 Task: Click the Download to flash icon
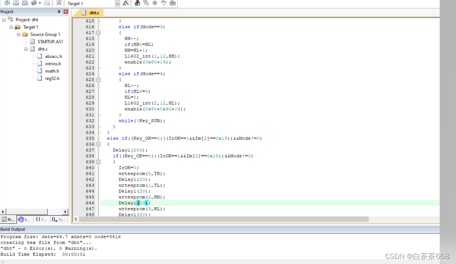click(59, 3)
